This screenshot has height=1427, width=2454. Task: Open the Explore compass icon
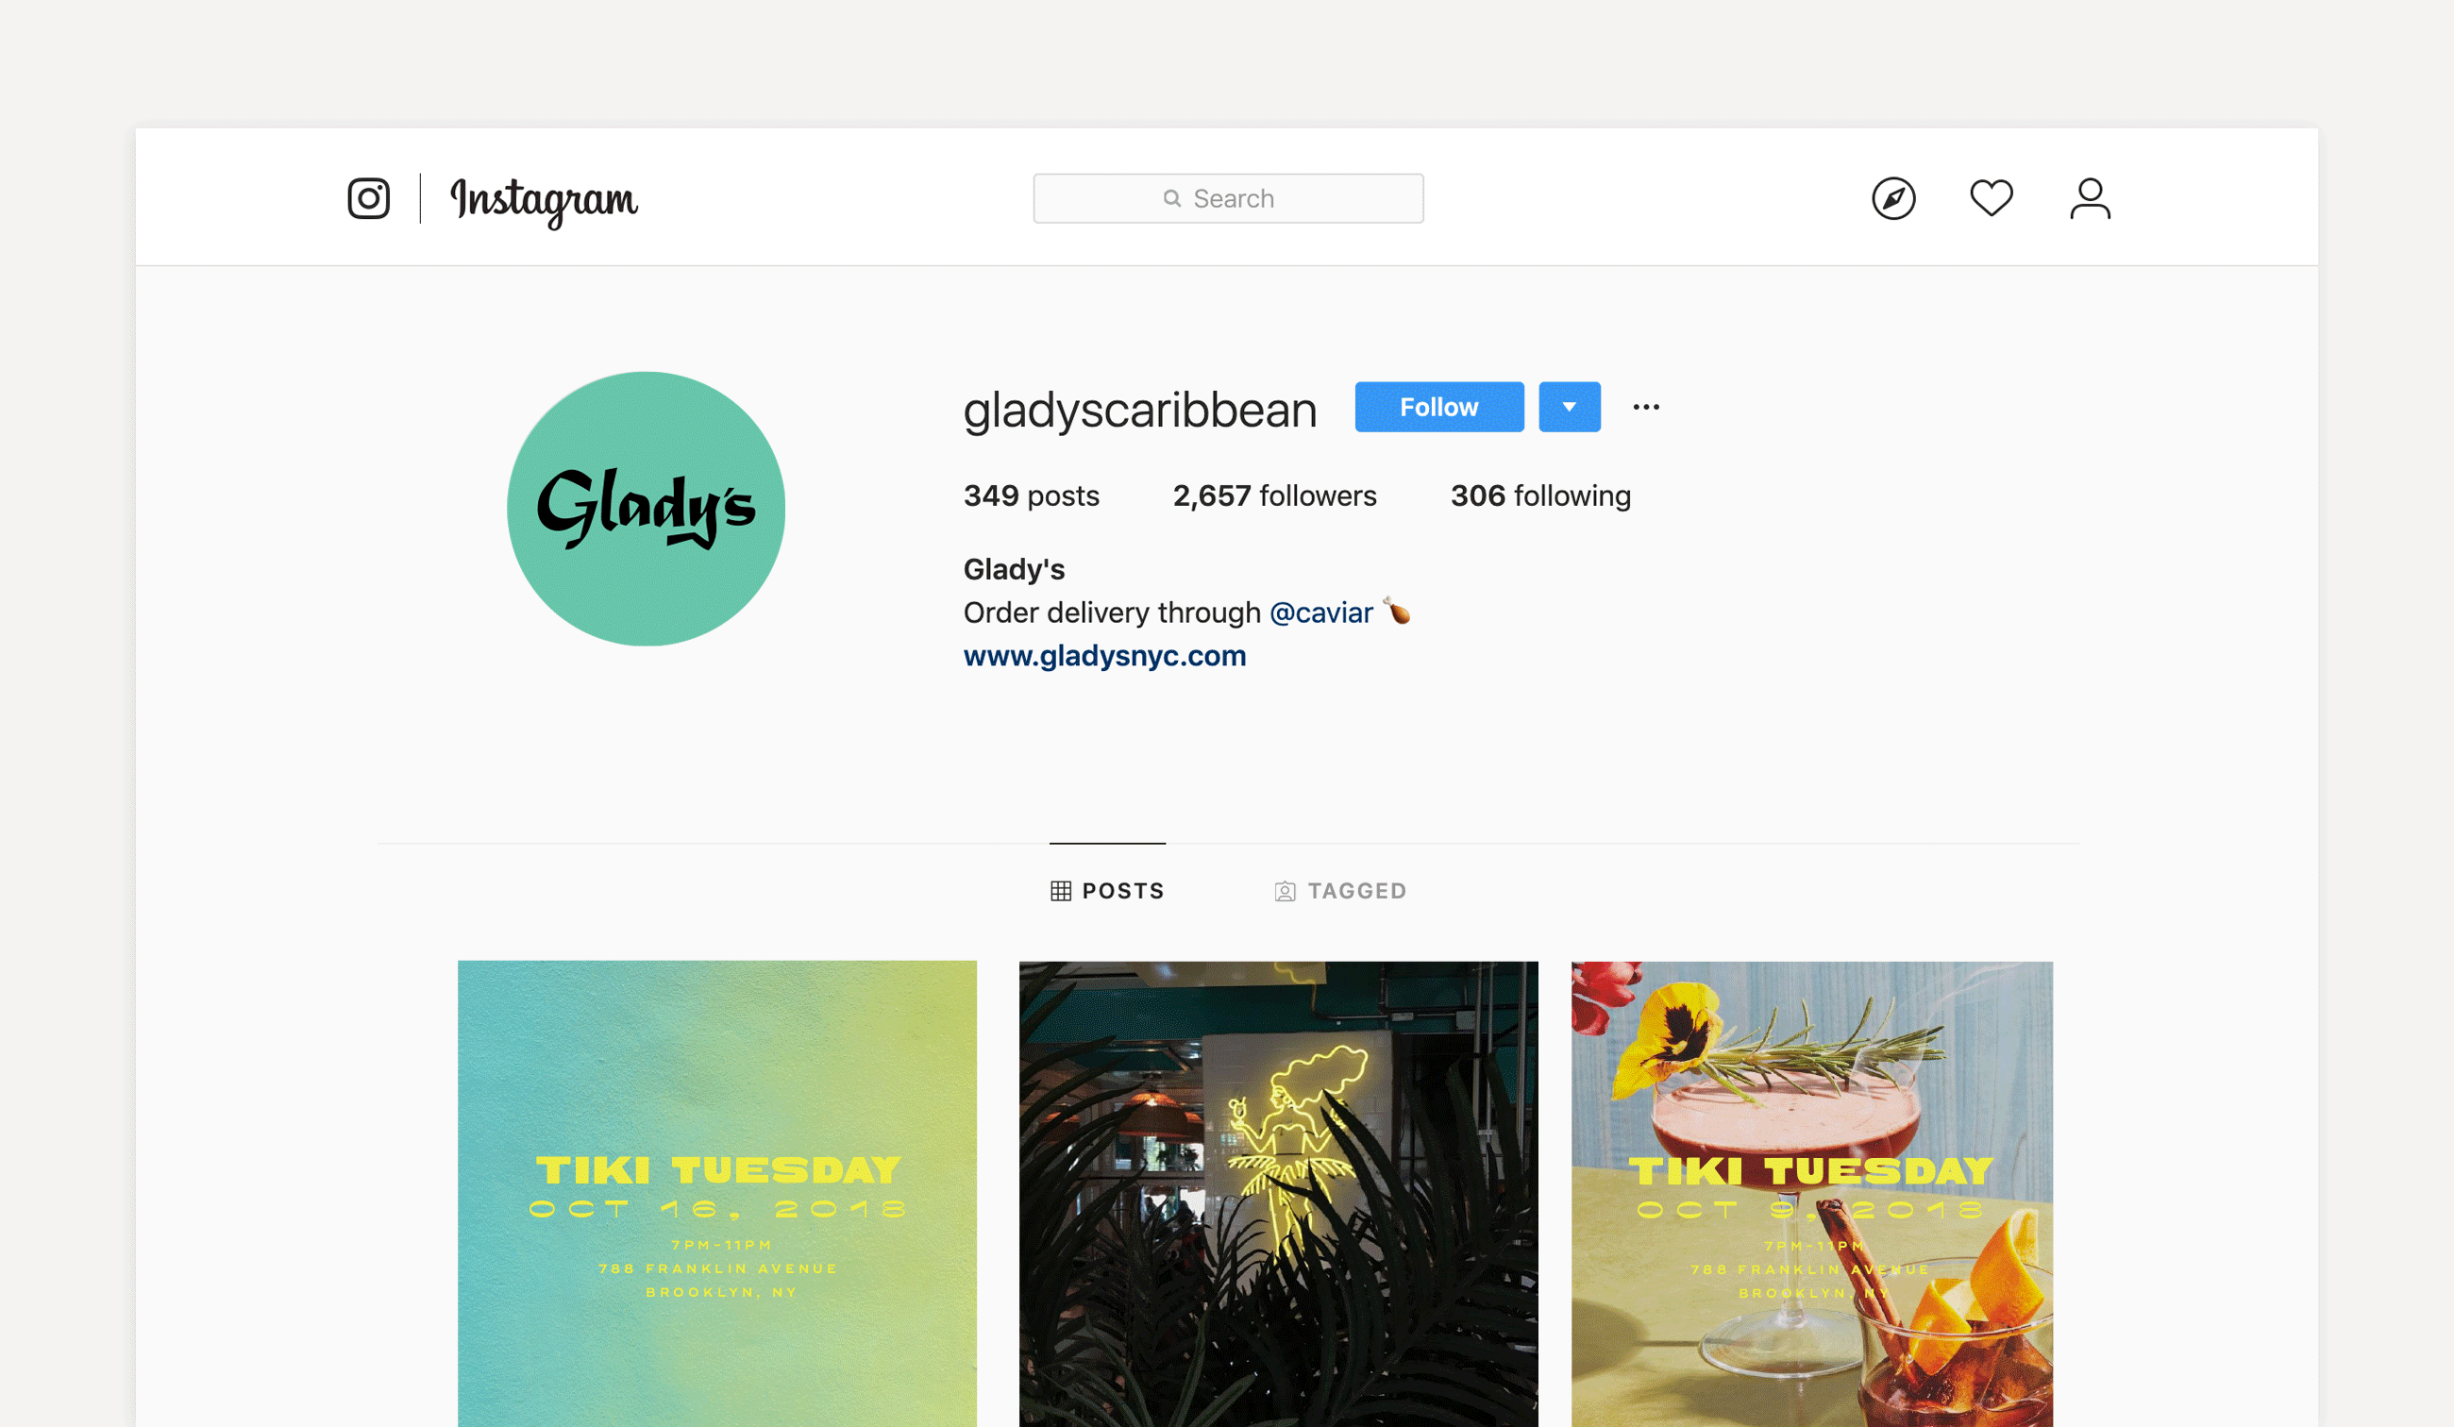click(x=1893, y=199)
